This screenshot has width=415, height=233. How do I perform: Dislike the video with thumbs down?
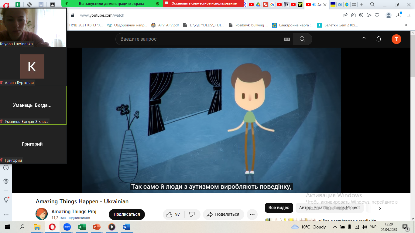coord(192,214)
